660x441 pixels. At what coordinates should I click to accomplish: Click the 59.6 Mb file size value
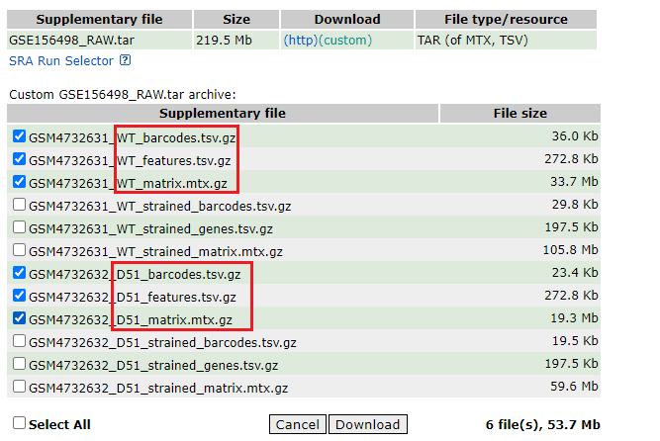pos(574,387)
